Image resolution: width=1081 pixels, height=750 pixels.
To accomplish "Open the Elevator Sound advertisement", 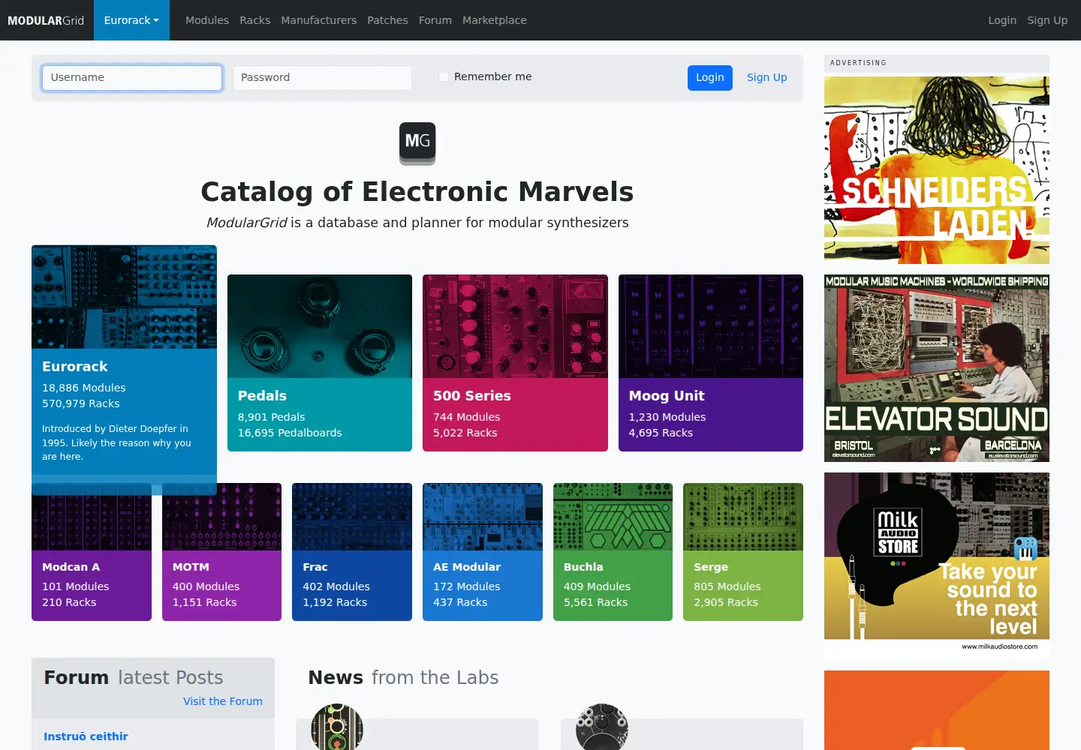I will pos(937,368).
